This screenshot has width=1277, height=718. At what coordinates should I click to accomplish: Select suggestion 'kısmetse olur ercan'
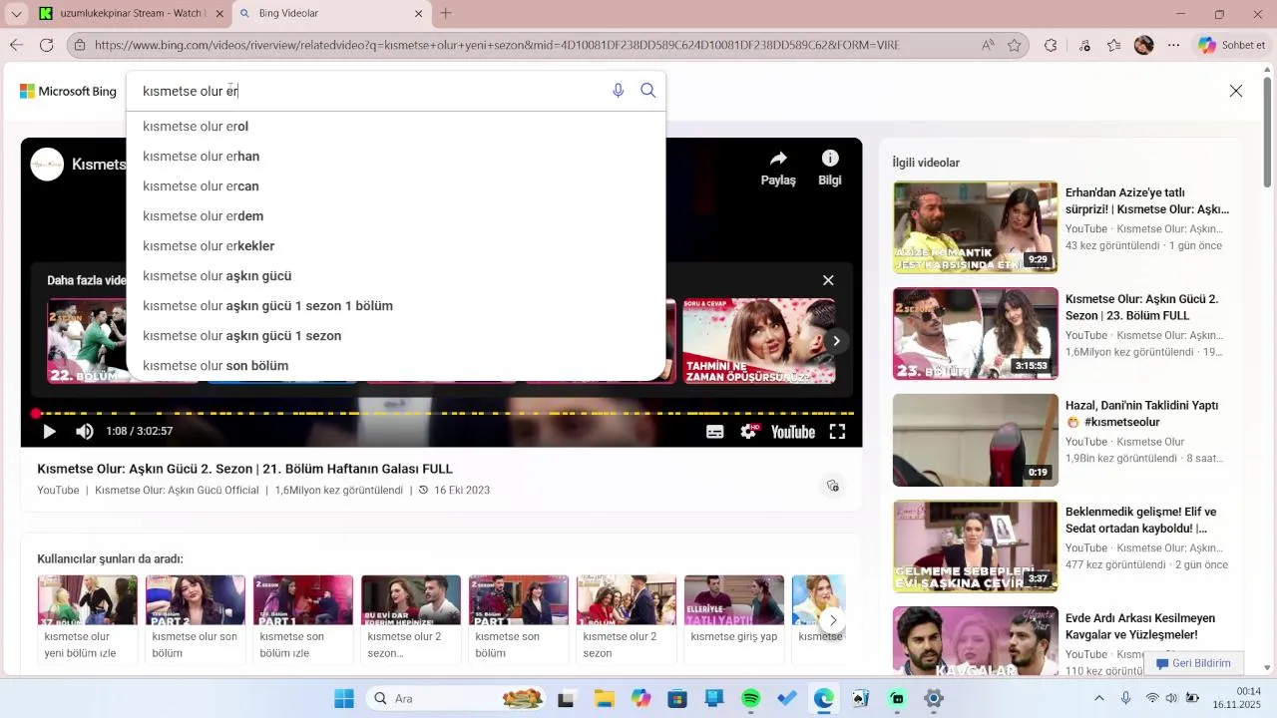tap(396, 186)
